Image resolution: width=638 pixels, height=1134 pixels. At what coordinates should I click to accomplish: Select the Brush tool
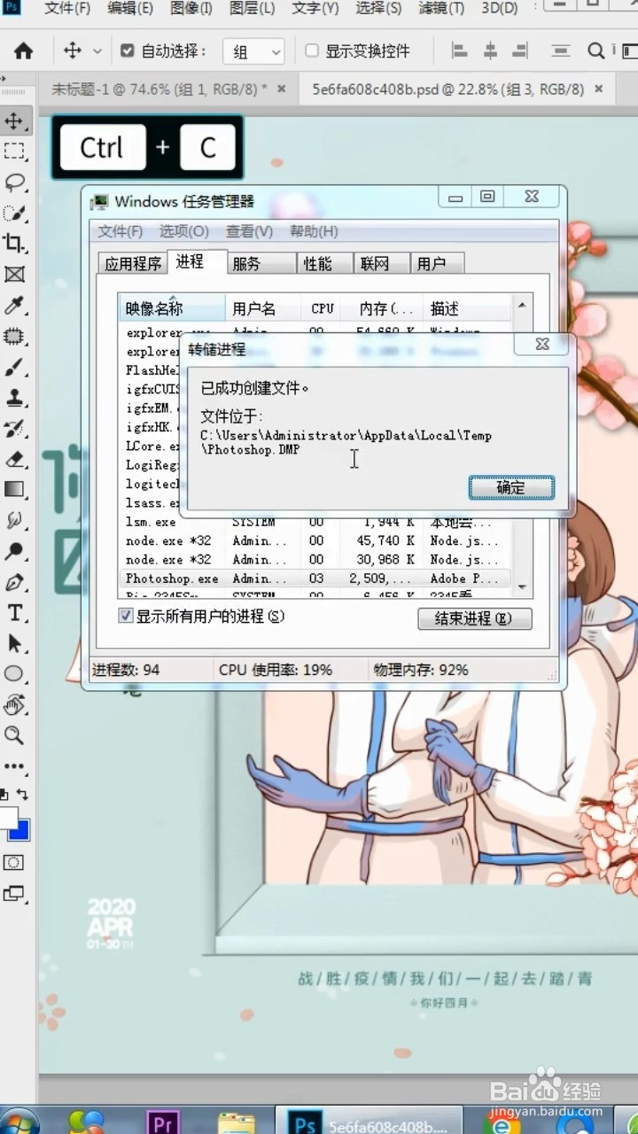coord(14,367)
